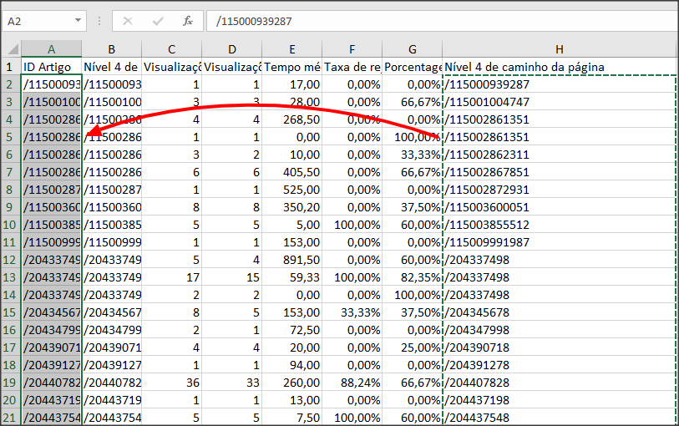This screenshot has height=426, width=679.
Task: Click cell H3 with /115001004747
Action: pos(560,102)
